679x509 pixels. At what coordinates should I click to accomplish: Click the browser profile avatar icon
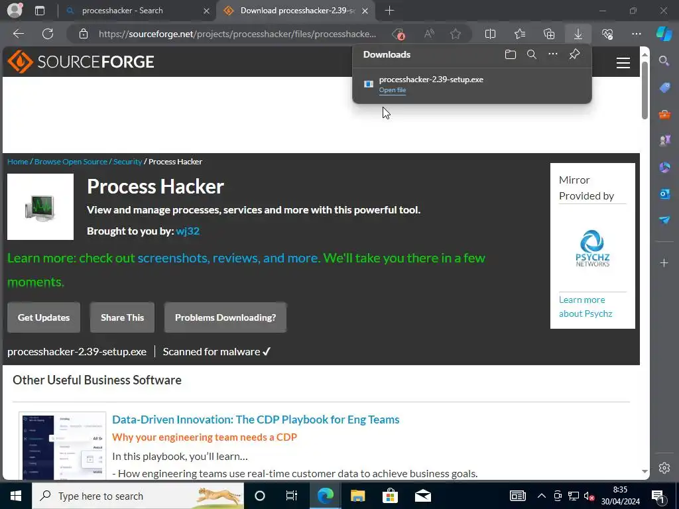click(15, 11)
